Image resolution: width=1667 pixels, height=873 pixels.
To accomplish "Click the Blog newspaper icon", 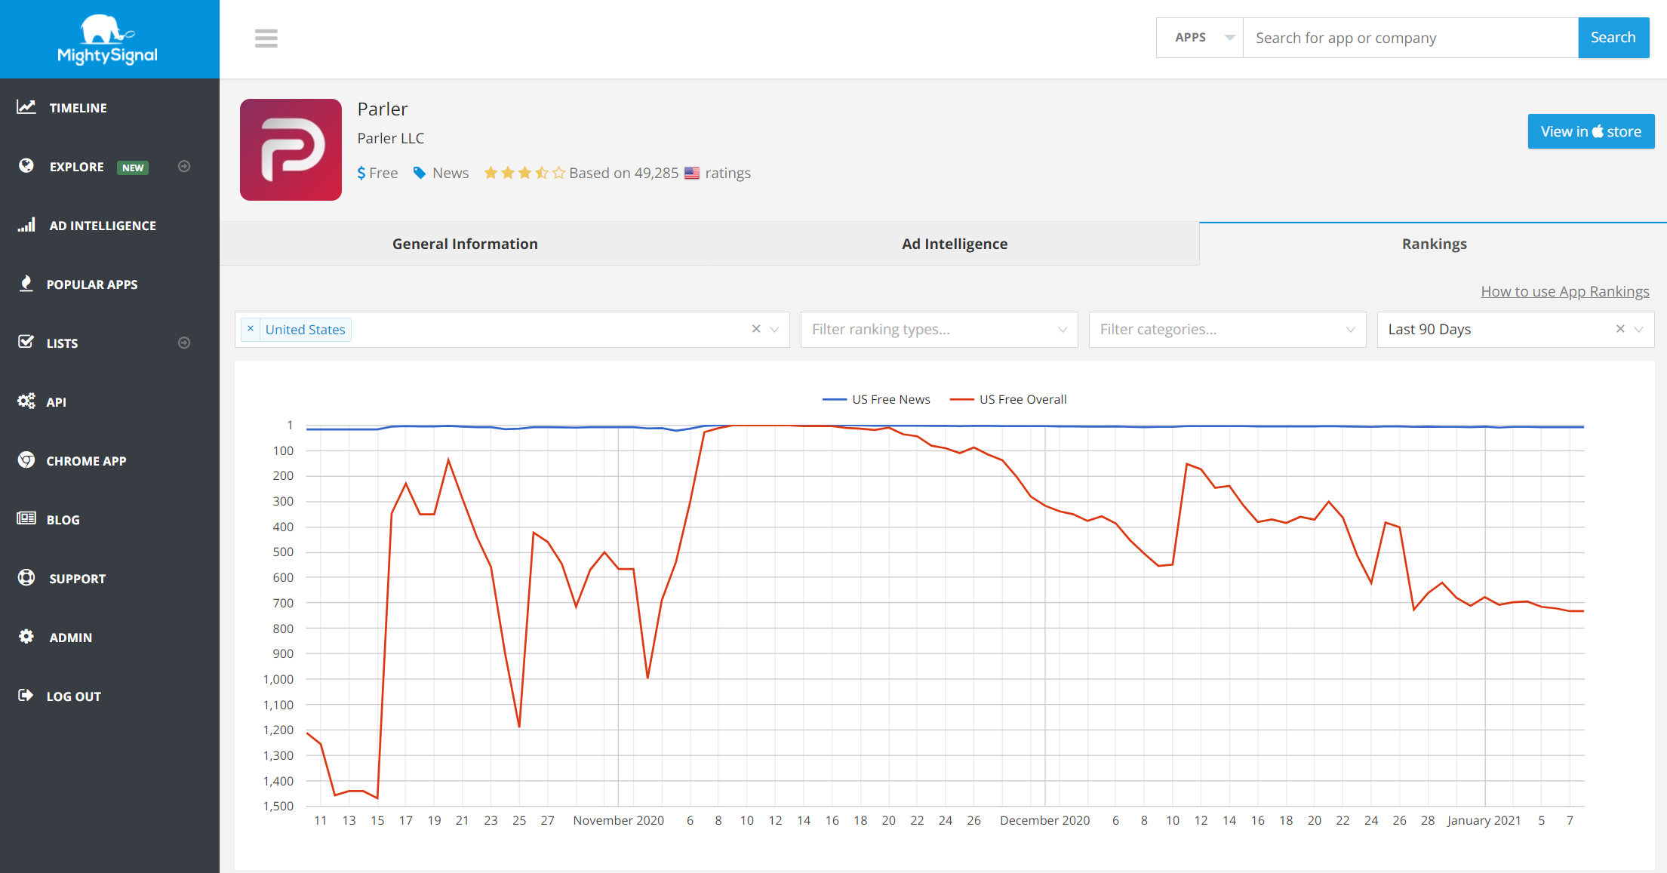I will point(26,518).
